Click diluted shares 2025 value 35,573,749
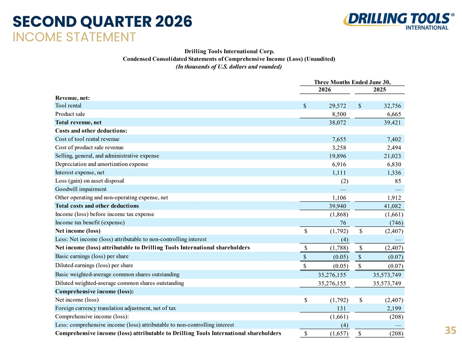 click(x=387, y=284)
